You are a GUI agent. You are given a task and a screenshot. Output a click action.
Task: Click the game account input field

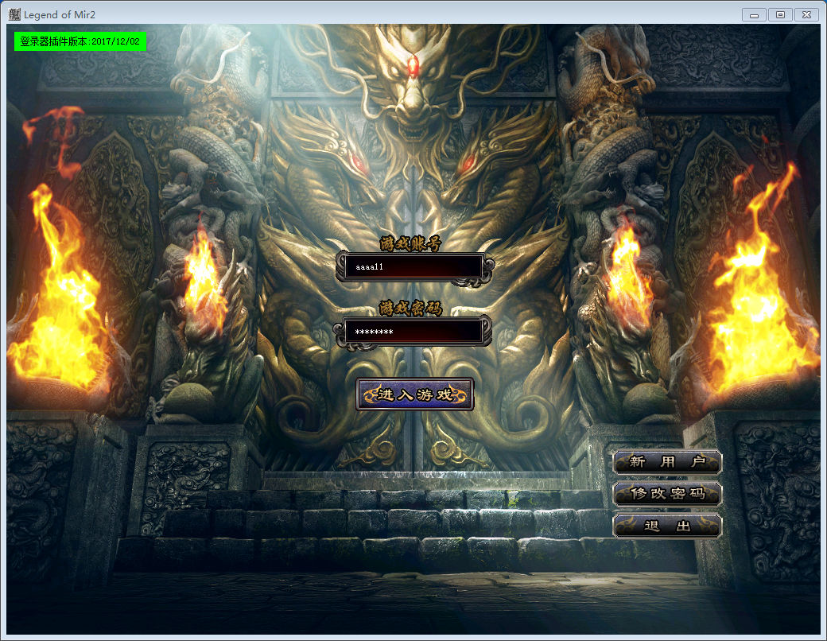pyautogui.click(x=414, y=266)
